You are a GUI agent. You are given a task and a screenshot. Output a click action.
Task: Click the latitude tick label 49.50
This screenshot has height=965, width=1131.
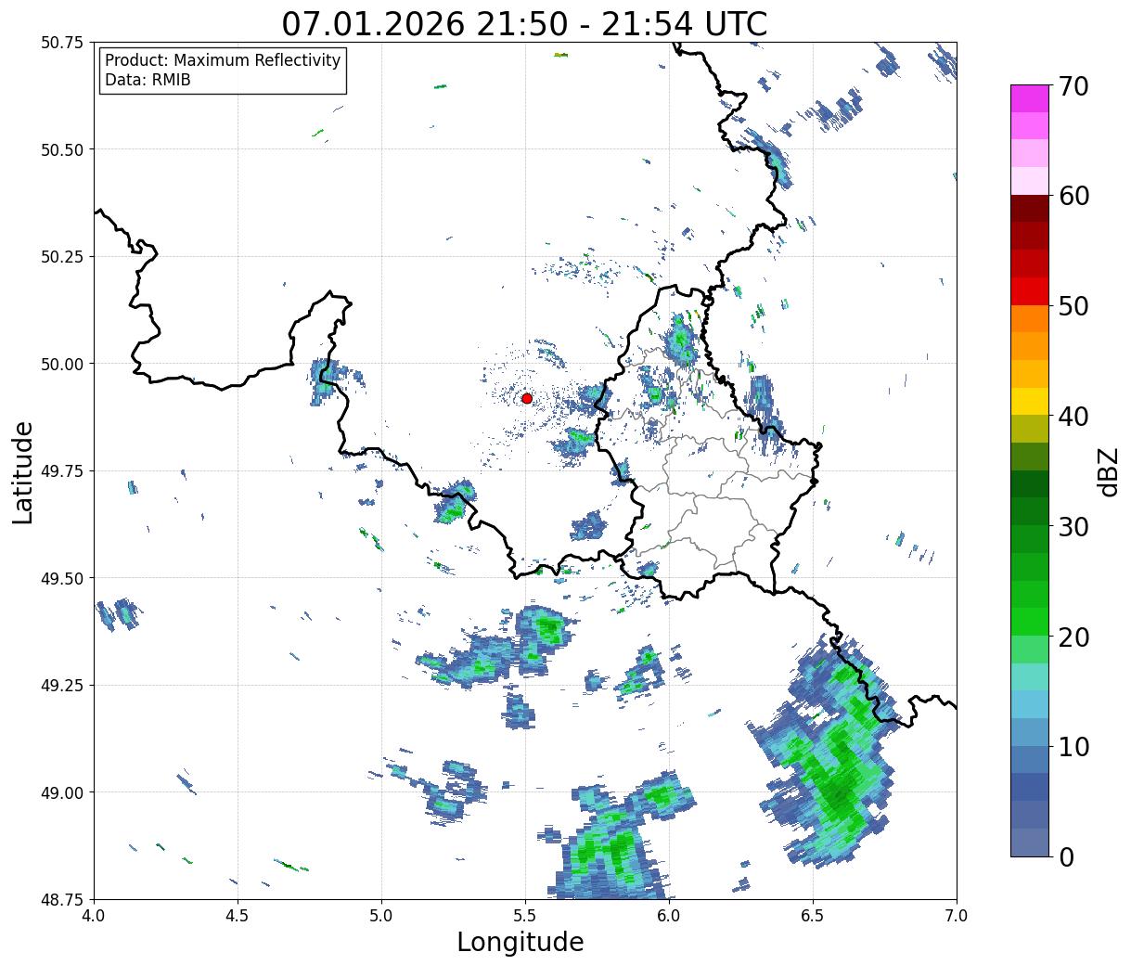click(61, 578)
